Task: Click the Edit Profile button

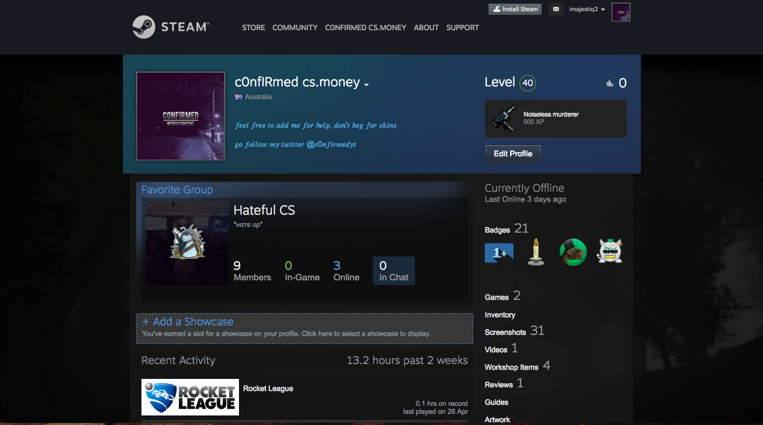Action: coord(513,154)
